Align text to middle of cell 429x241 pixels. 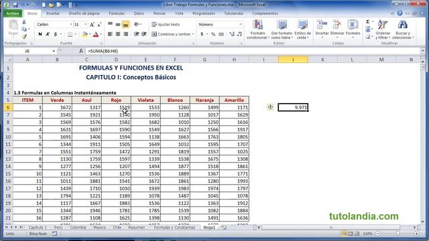(118, 25)
